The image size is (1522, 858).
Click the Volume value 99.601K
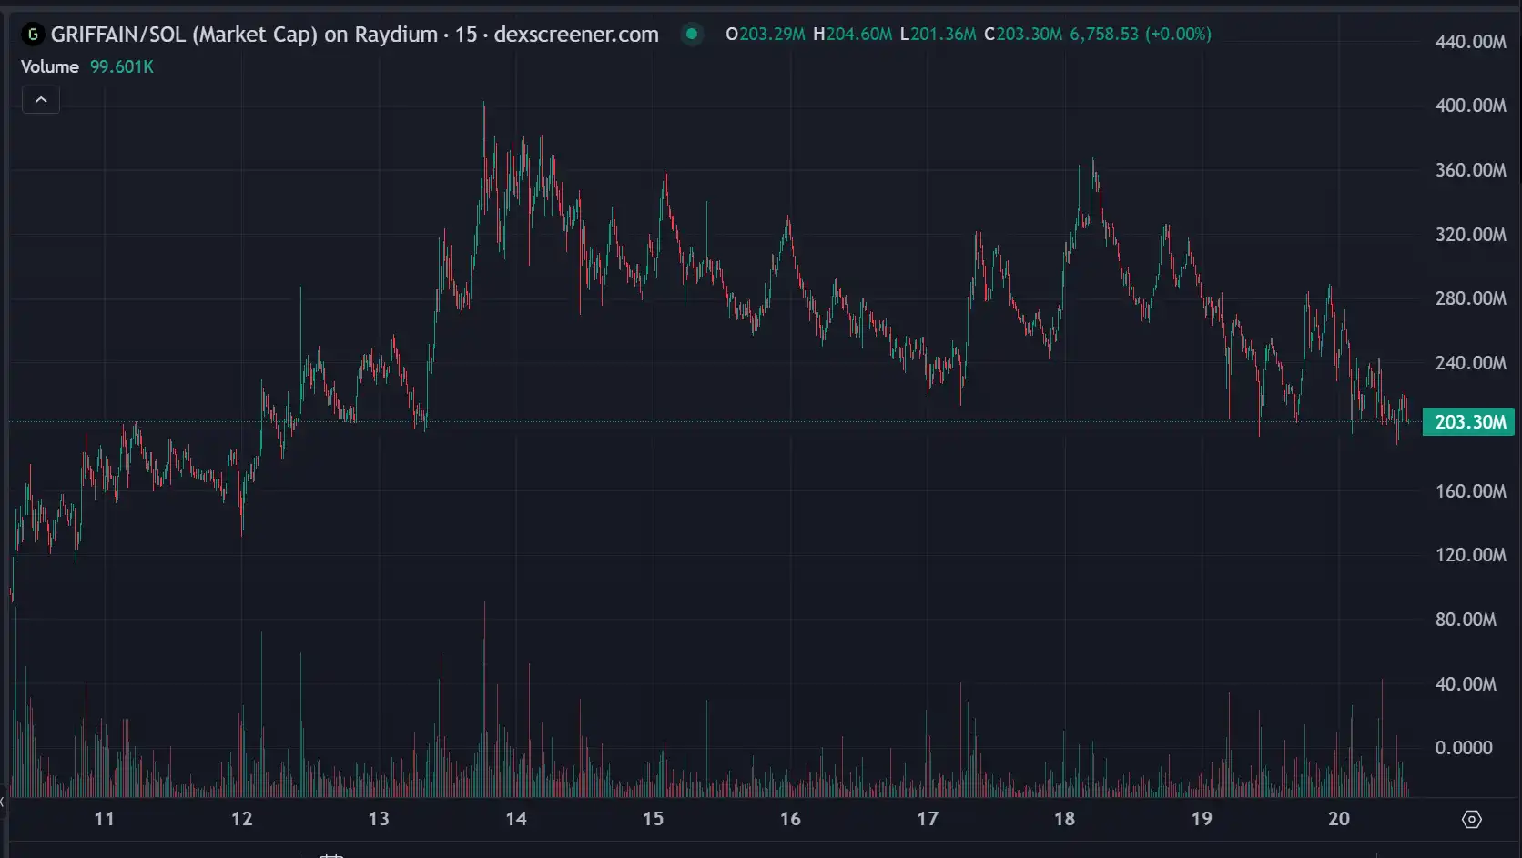tap(121, 66)
